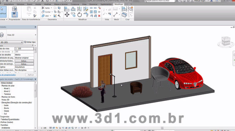Click the Project Browser vertical scrollbar
Viewport: 235px width, 131px height.
click(35, 105)
